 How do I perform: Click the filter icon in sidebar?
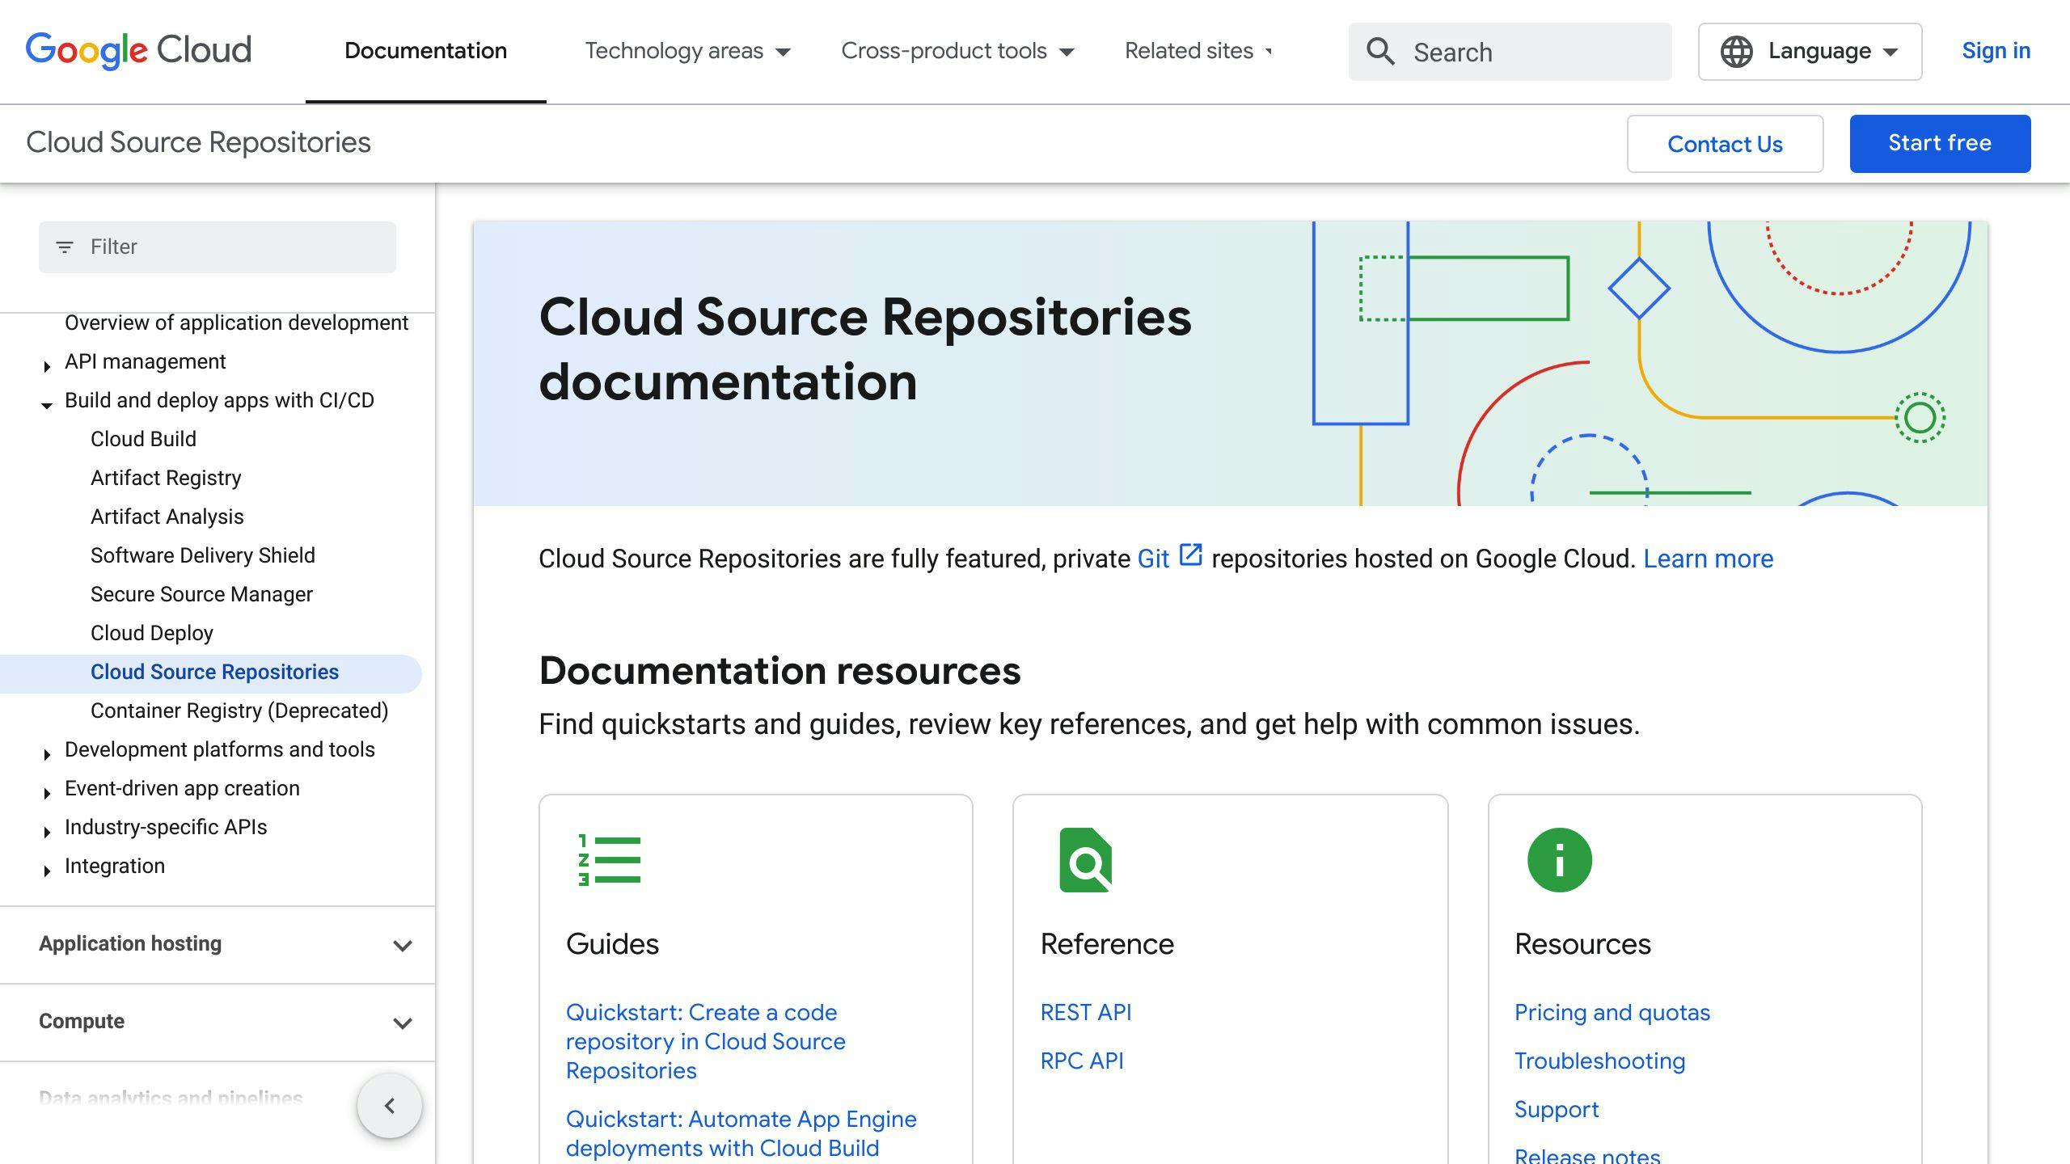click(x=65, y=247)
